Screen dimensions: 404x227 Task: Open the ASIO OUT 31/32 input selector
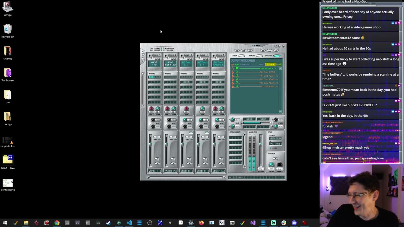point(170,64)
